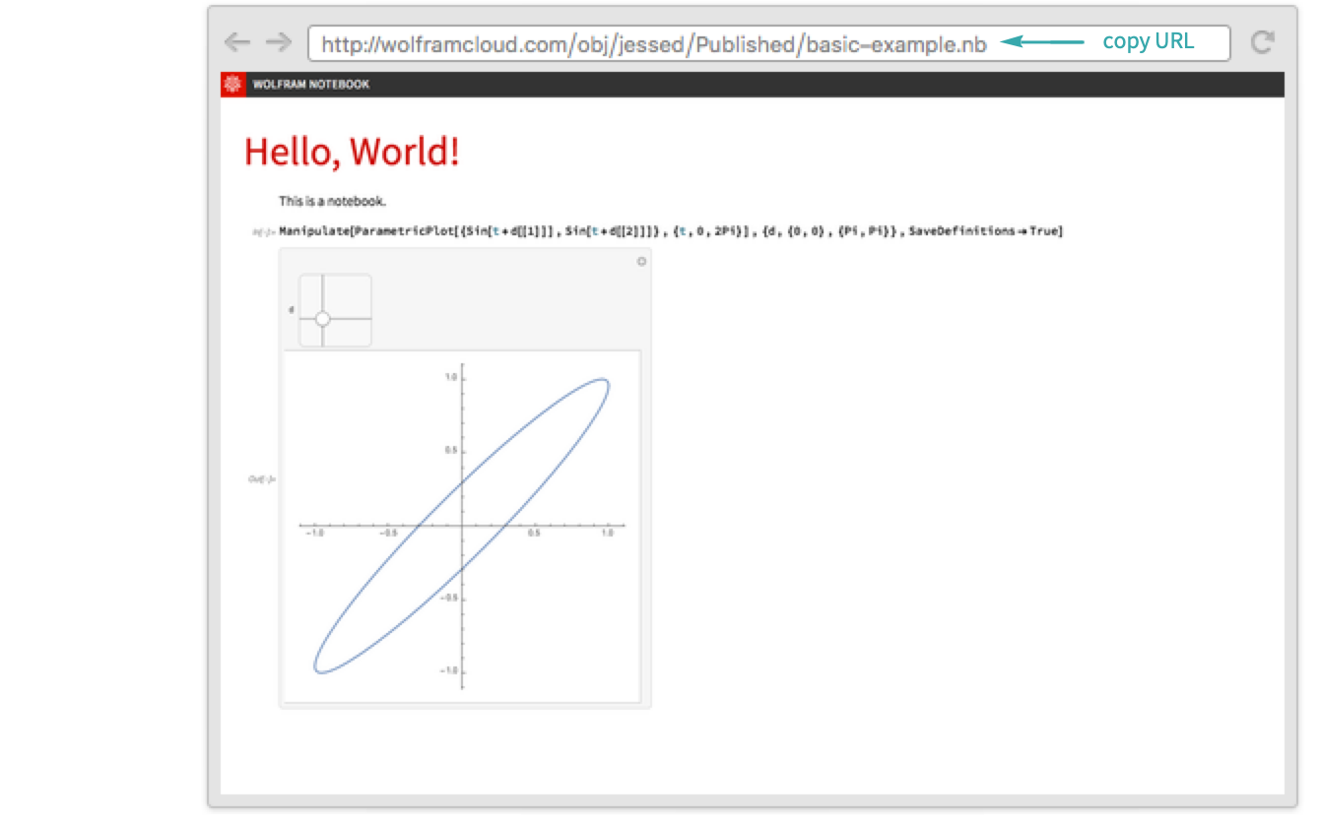
Task: Click the Out[] label beside the plot
Action: pyautogui.click(x=261, y=479)
